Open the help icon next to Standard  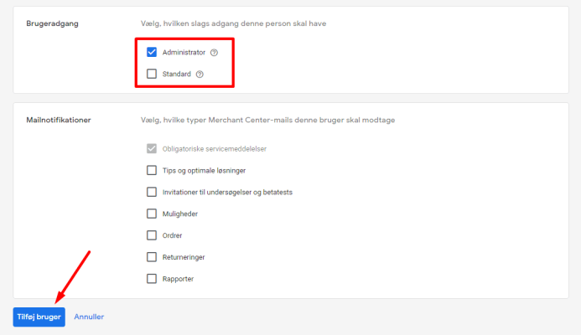point(200,74)
